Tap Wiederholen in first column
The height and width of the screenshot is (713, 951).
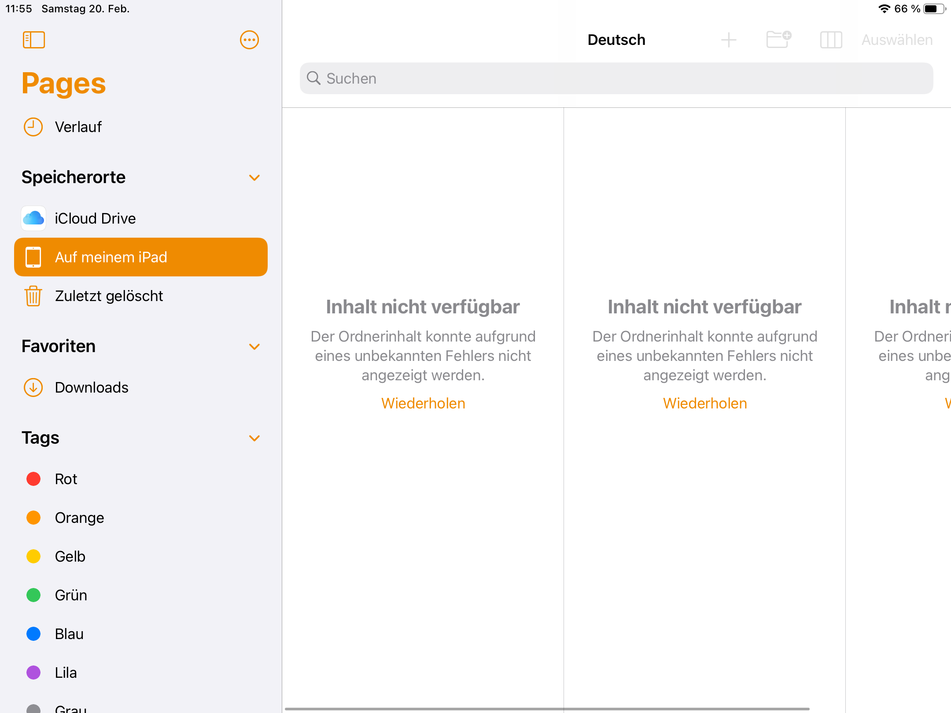point(423,403)
